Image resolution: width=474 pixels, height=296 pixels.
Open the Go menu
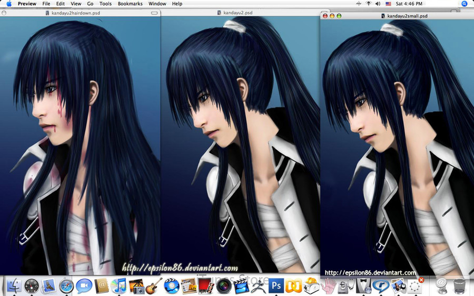coord(90,4)
